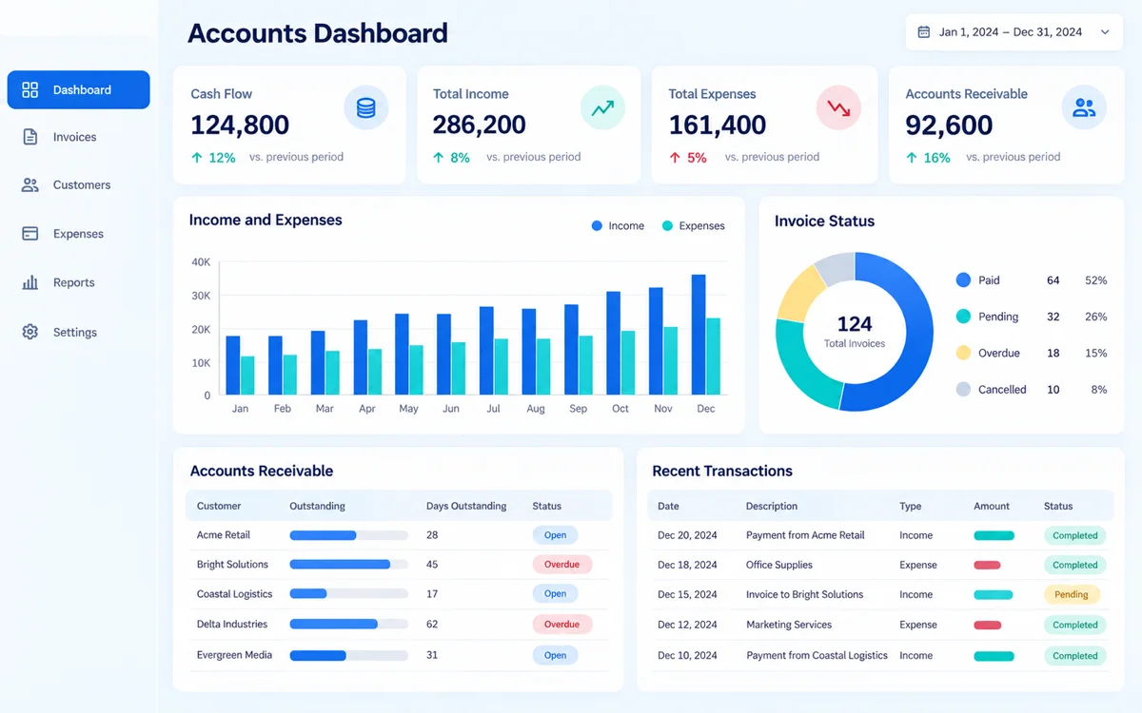Screen dimensions: 1142x713
Task: Toggle the Income legend series
Action: (618, 225)
